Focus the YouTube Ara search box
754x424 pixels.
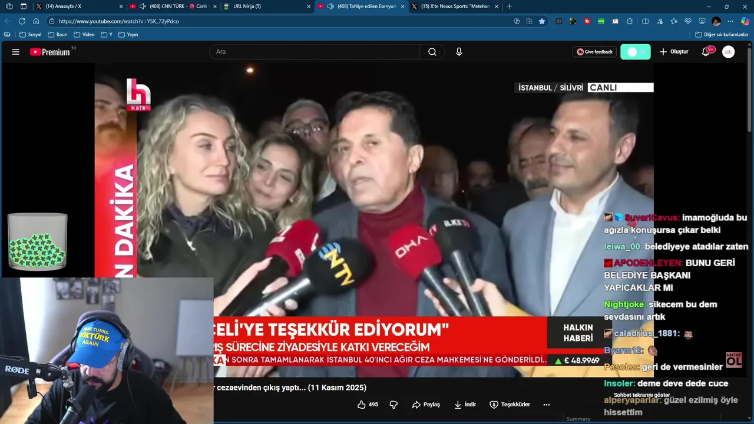pos(315,52)
